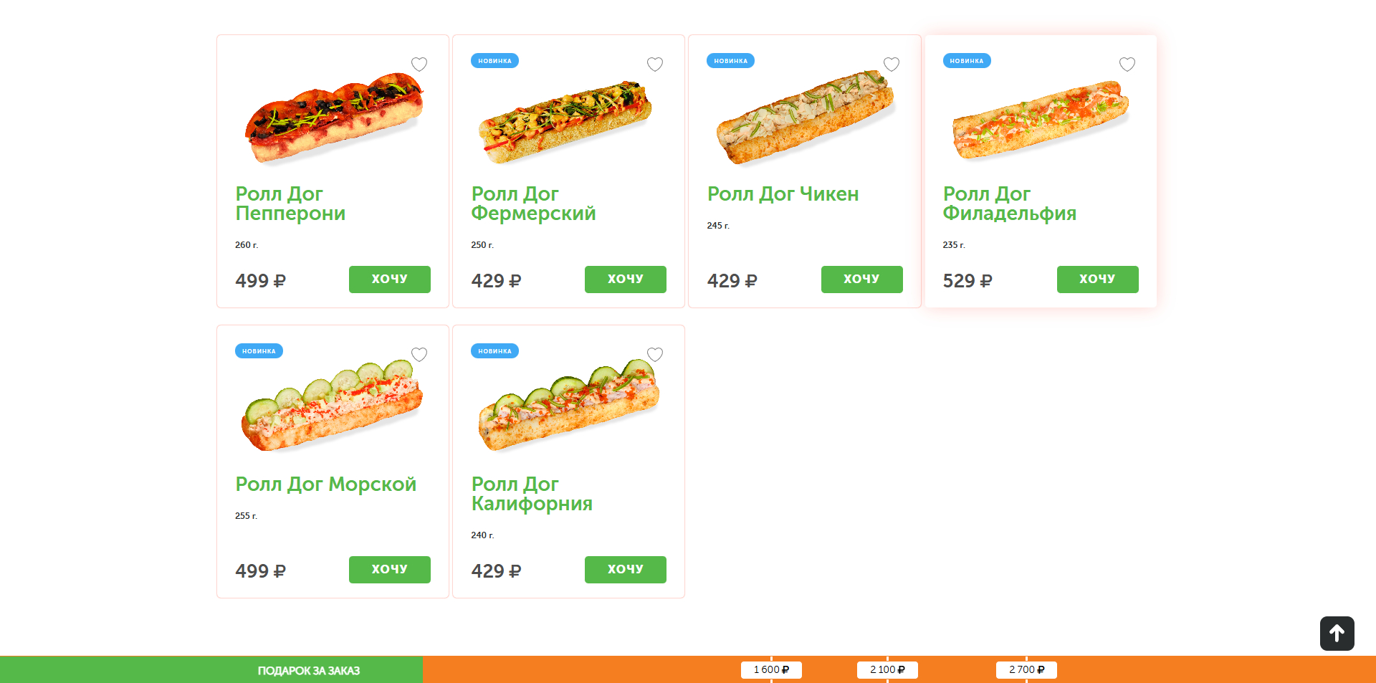The width and height of the screenshot is (1376, 683).
Task: Click the 2 700 ₽ gift milestone
Action: tap(1026, 670)
